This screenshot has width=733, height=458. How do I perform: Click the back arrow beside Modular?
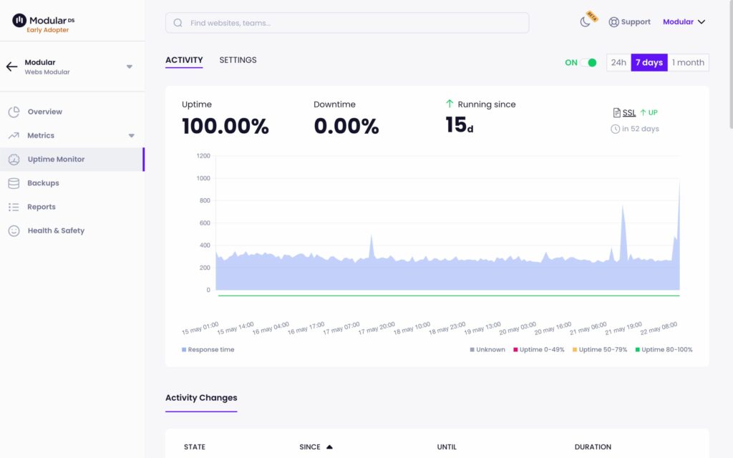[x=11, y=67]
